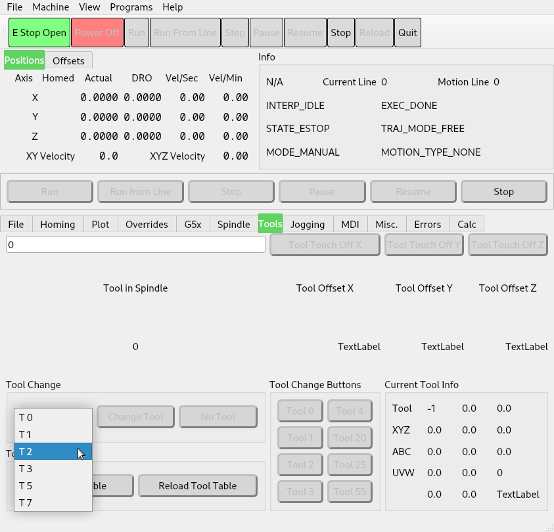Pick T 5 from the tool dropdown list
554x532 pixels.
(53, 485)
